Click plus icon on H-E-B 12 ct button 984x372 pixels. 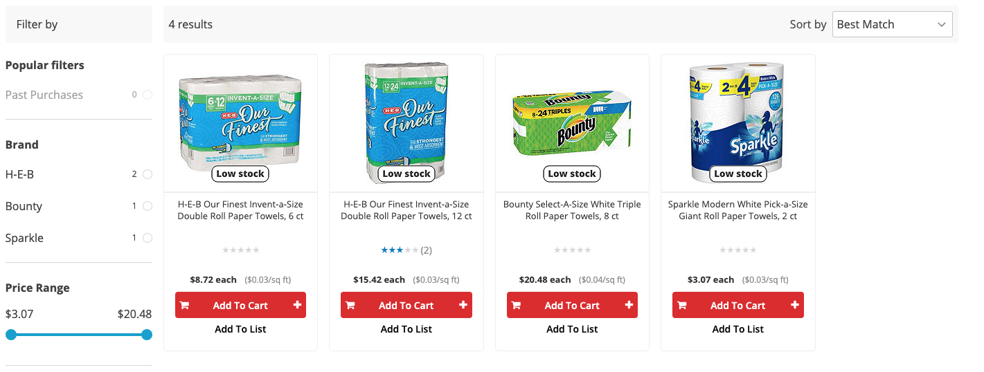[463, 305]
